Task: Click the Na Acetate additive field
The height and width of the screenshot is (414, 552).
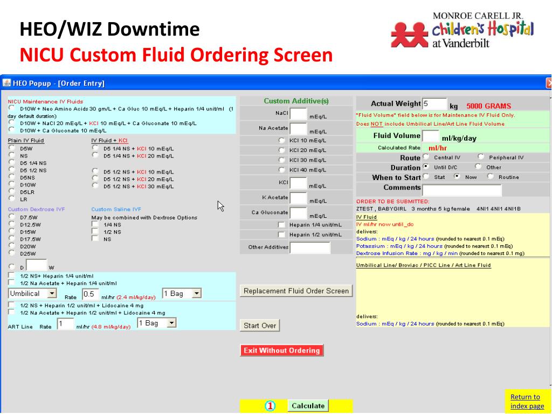Action: (x=298, y=129)
